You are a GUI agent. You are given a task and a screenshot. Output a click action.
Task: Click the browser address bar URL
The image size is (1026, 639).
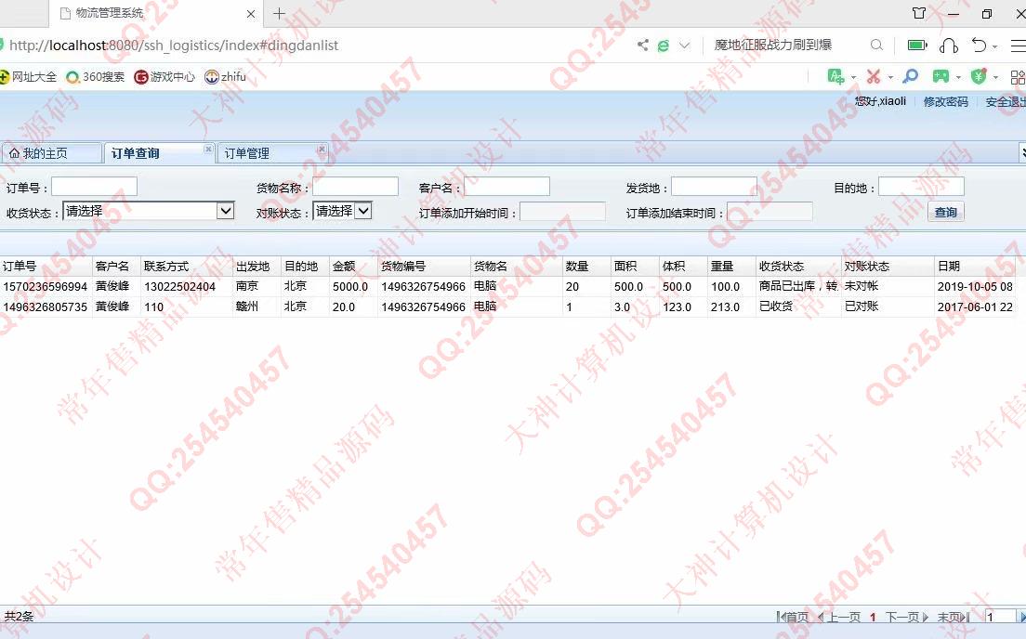[174, 46]
